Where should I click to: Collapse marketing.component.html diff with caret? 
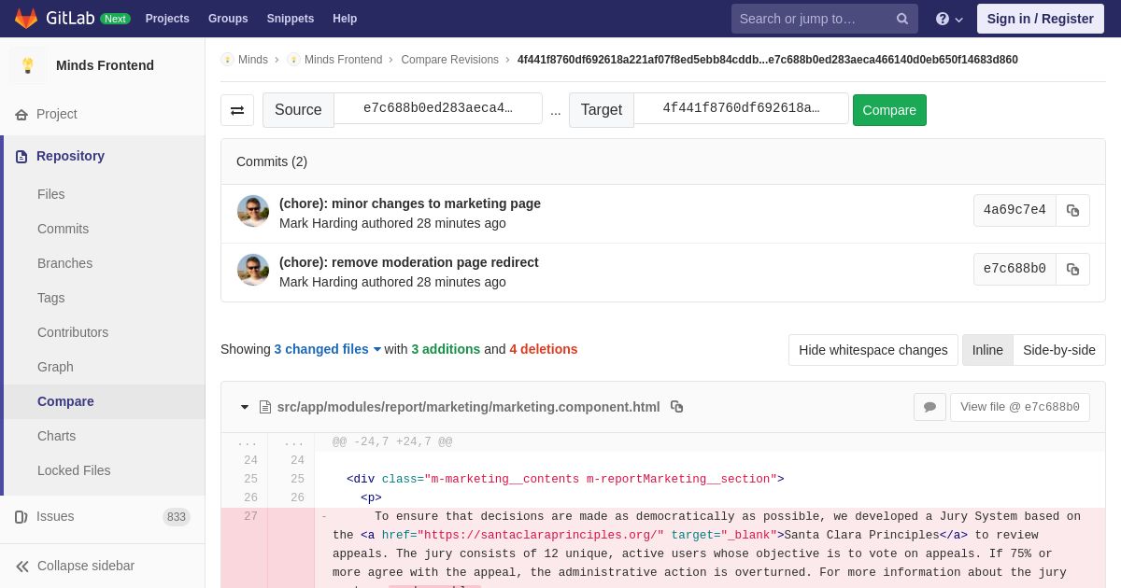[x=245, y=407]
